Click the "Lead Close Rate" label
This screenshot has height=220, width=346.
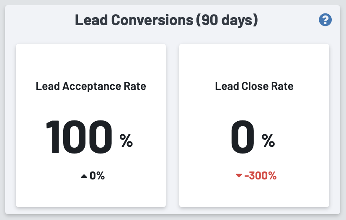pyautogui.click(x=254, y=87)
